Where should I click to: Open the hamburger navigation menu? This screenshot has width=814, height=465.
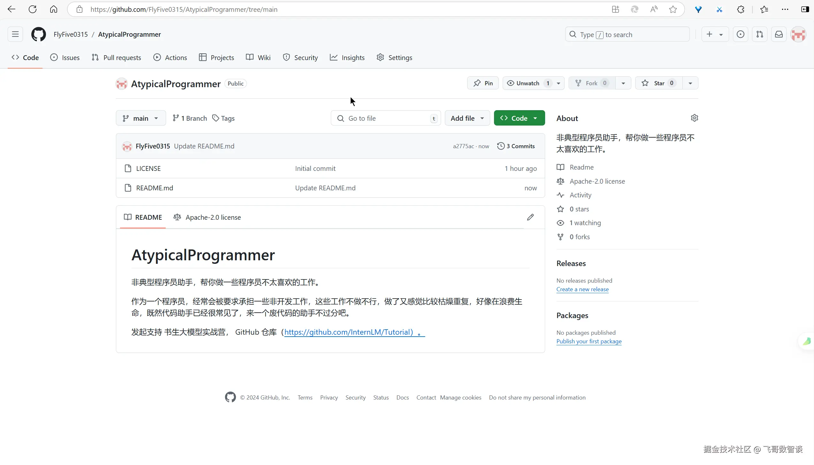point(15,34)
